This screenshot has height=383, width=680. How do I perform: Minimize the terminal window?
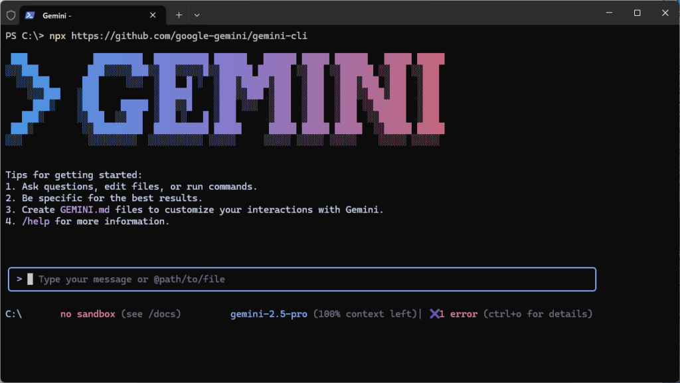[610, 13]
